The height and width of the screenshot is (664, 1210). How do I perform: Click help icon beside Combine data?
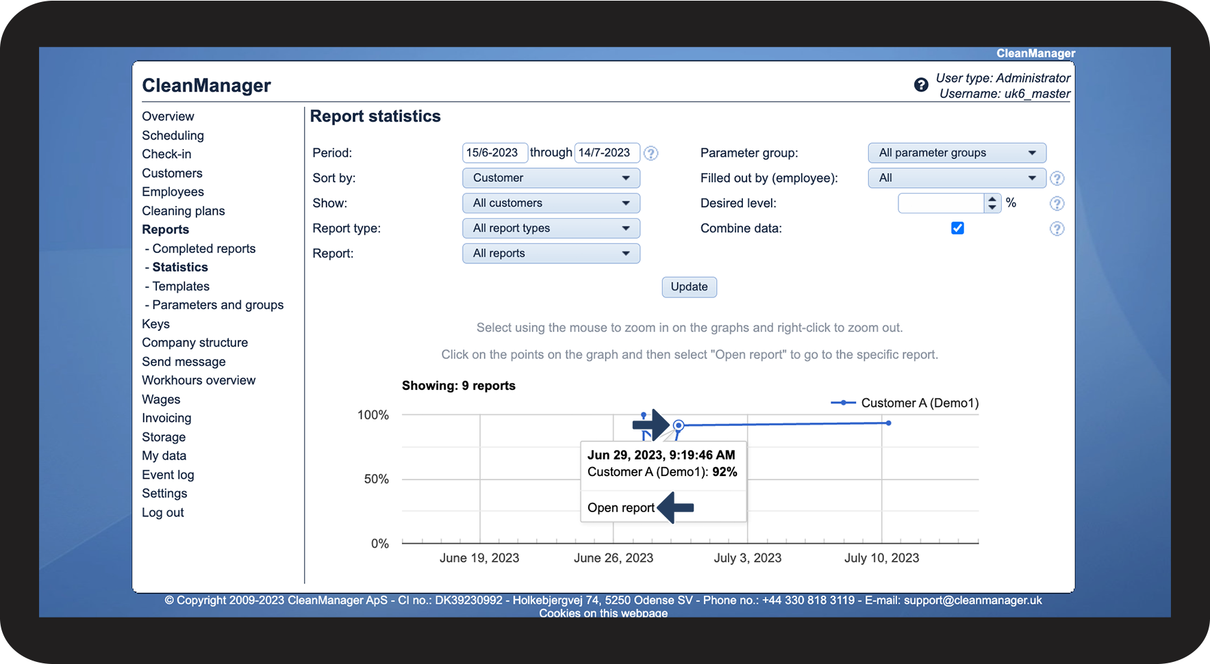pyautogui.click(x=1057, y=229)
